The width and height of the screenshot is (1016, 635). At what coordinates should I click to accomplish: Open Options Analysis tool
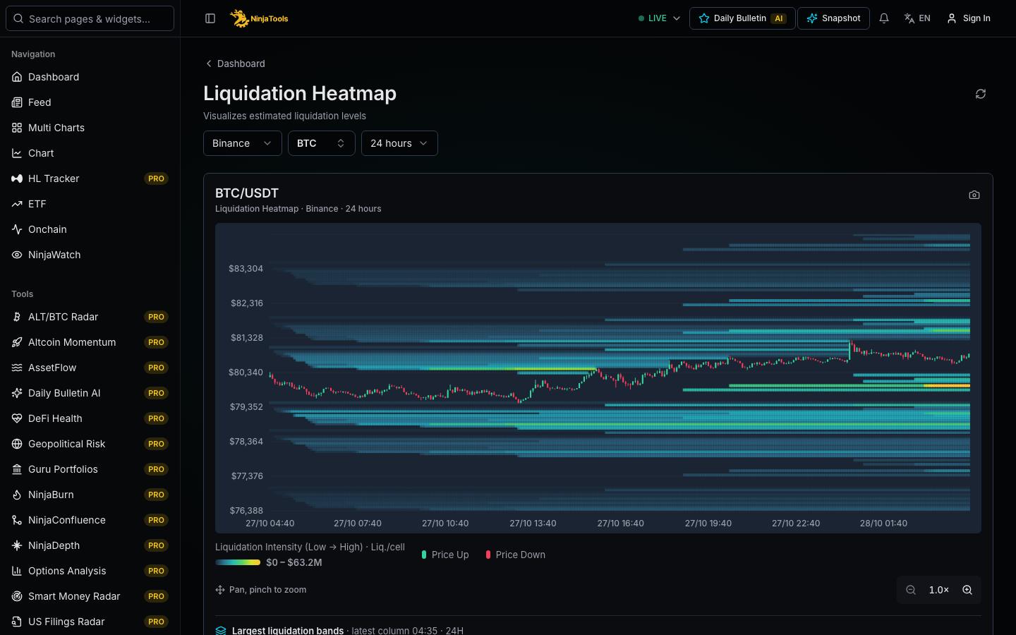coord(90,571)
